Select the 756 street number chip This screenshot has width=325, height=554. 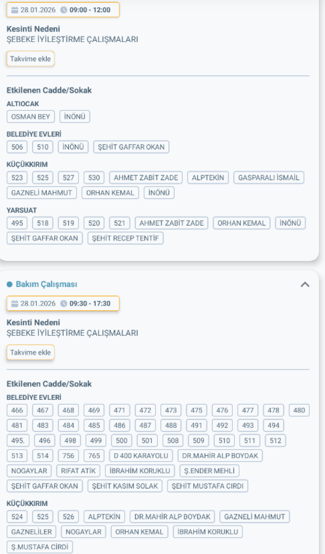point(68,456)
